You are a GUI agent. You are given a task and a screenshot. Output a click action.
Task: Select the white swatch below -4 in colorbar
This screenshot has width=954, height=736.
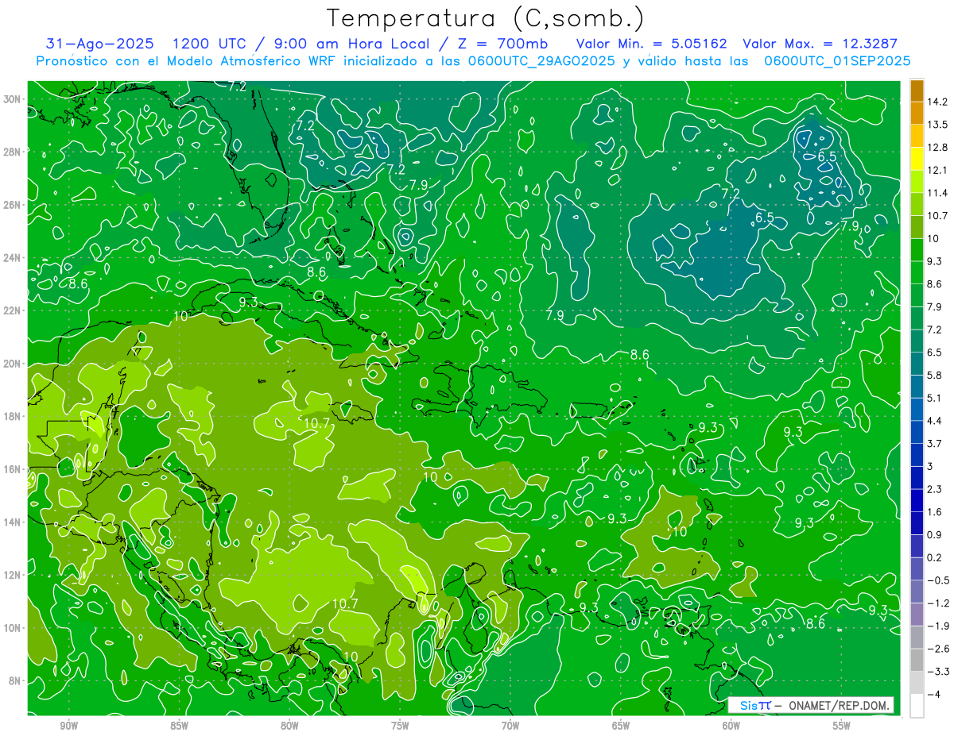(917, 706)
